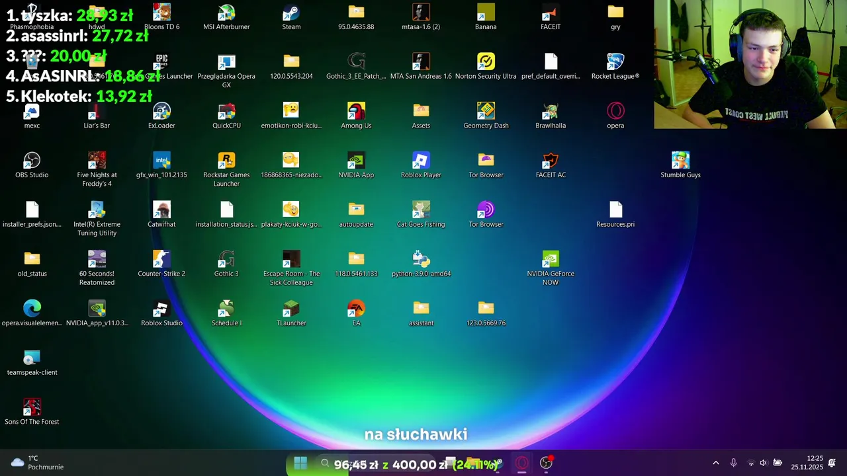Select the plakaty-kciuk-w-go image file

[291, 215]
